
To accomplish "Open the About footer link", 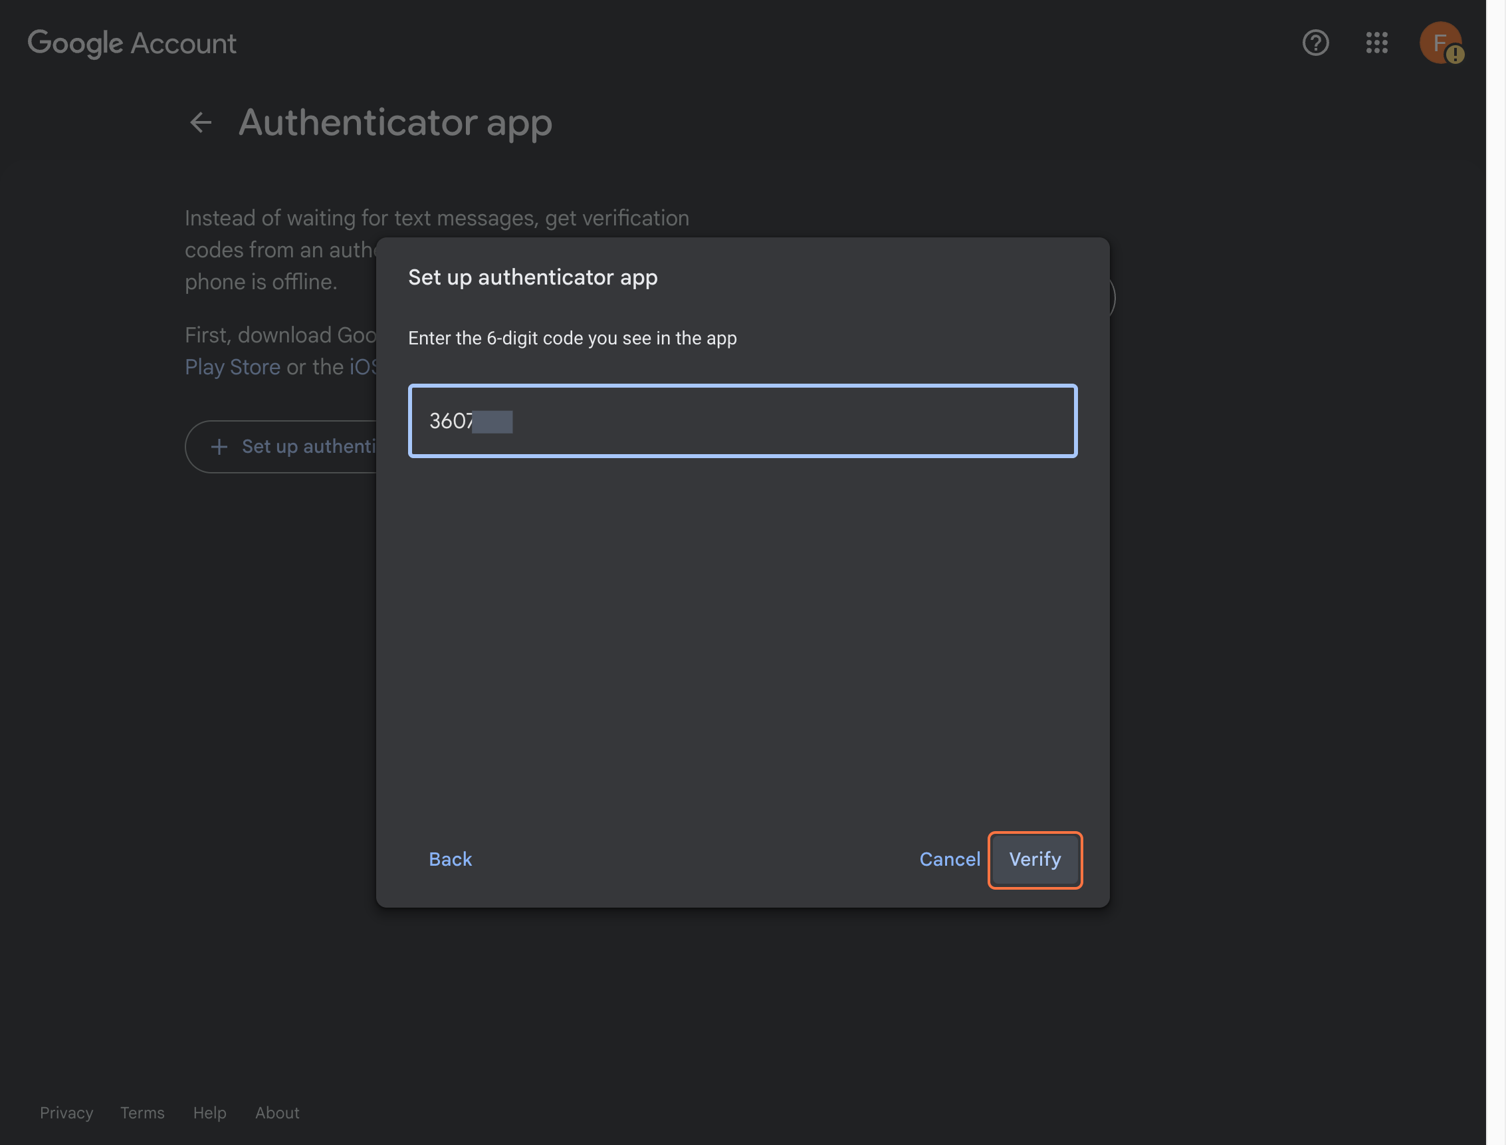I will pyautogui.click(x=276, y=1112).
